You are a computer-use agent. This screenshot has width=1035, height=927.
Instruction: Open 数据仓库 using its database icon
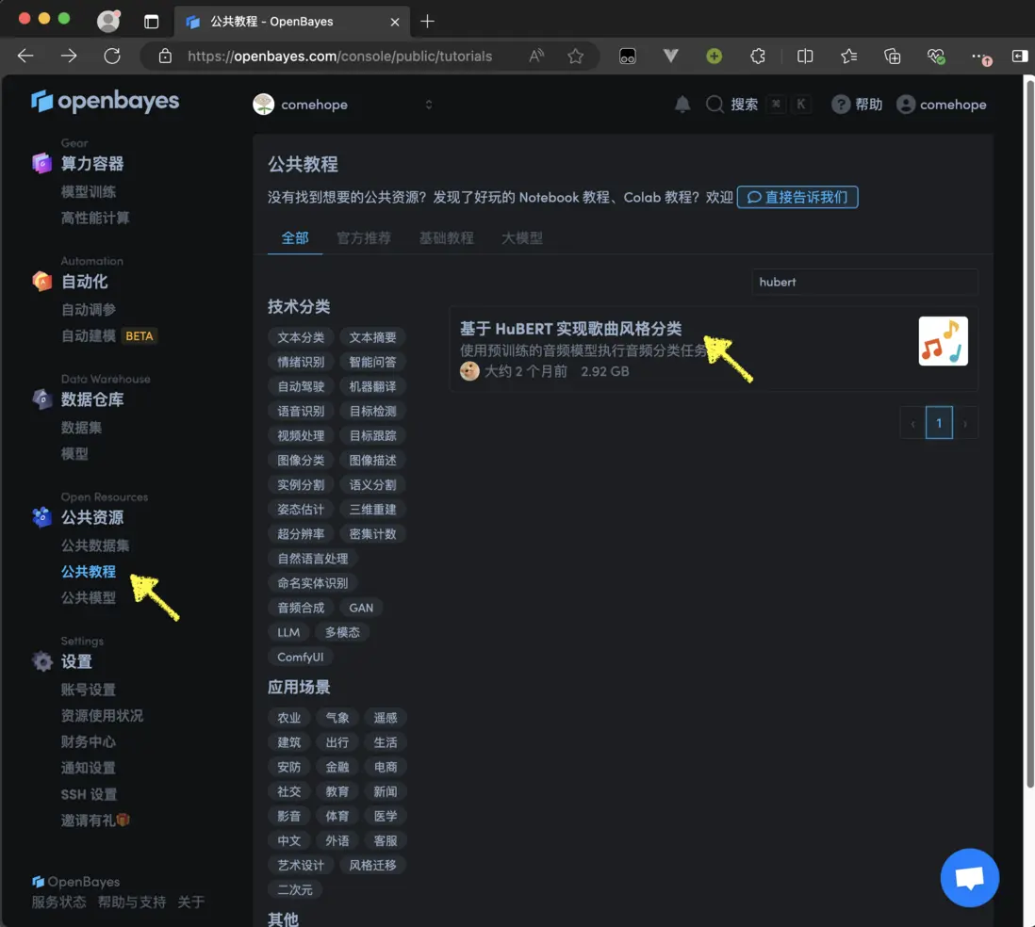pos(42,398)
